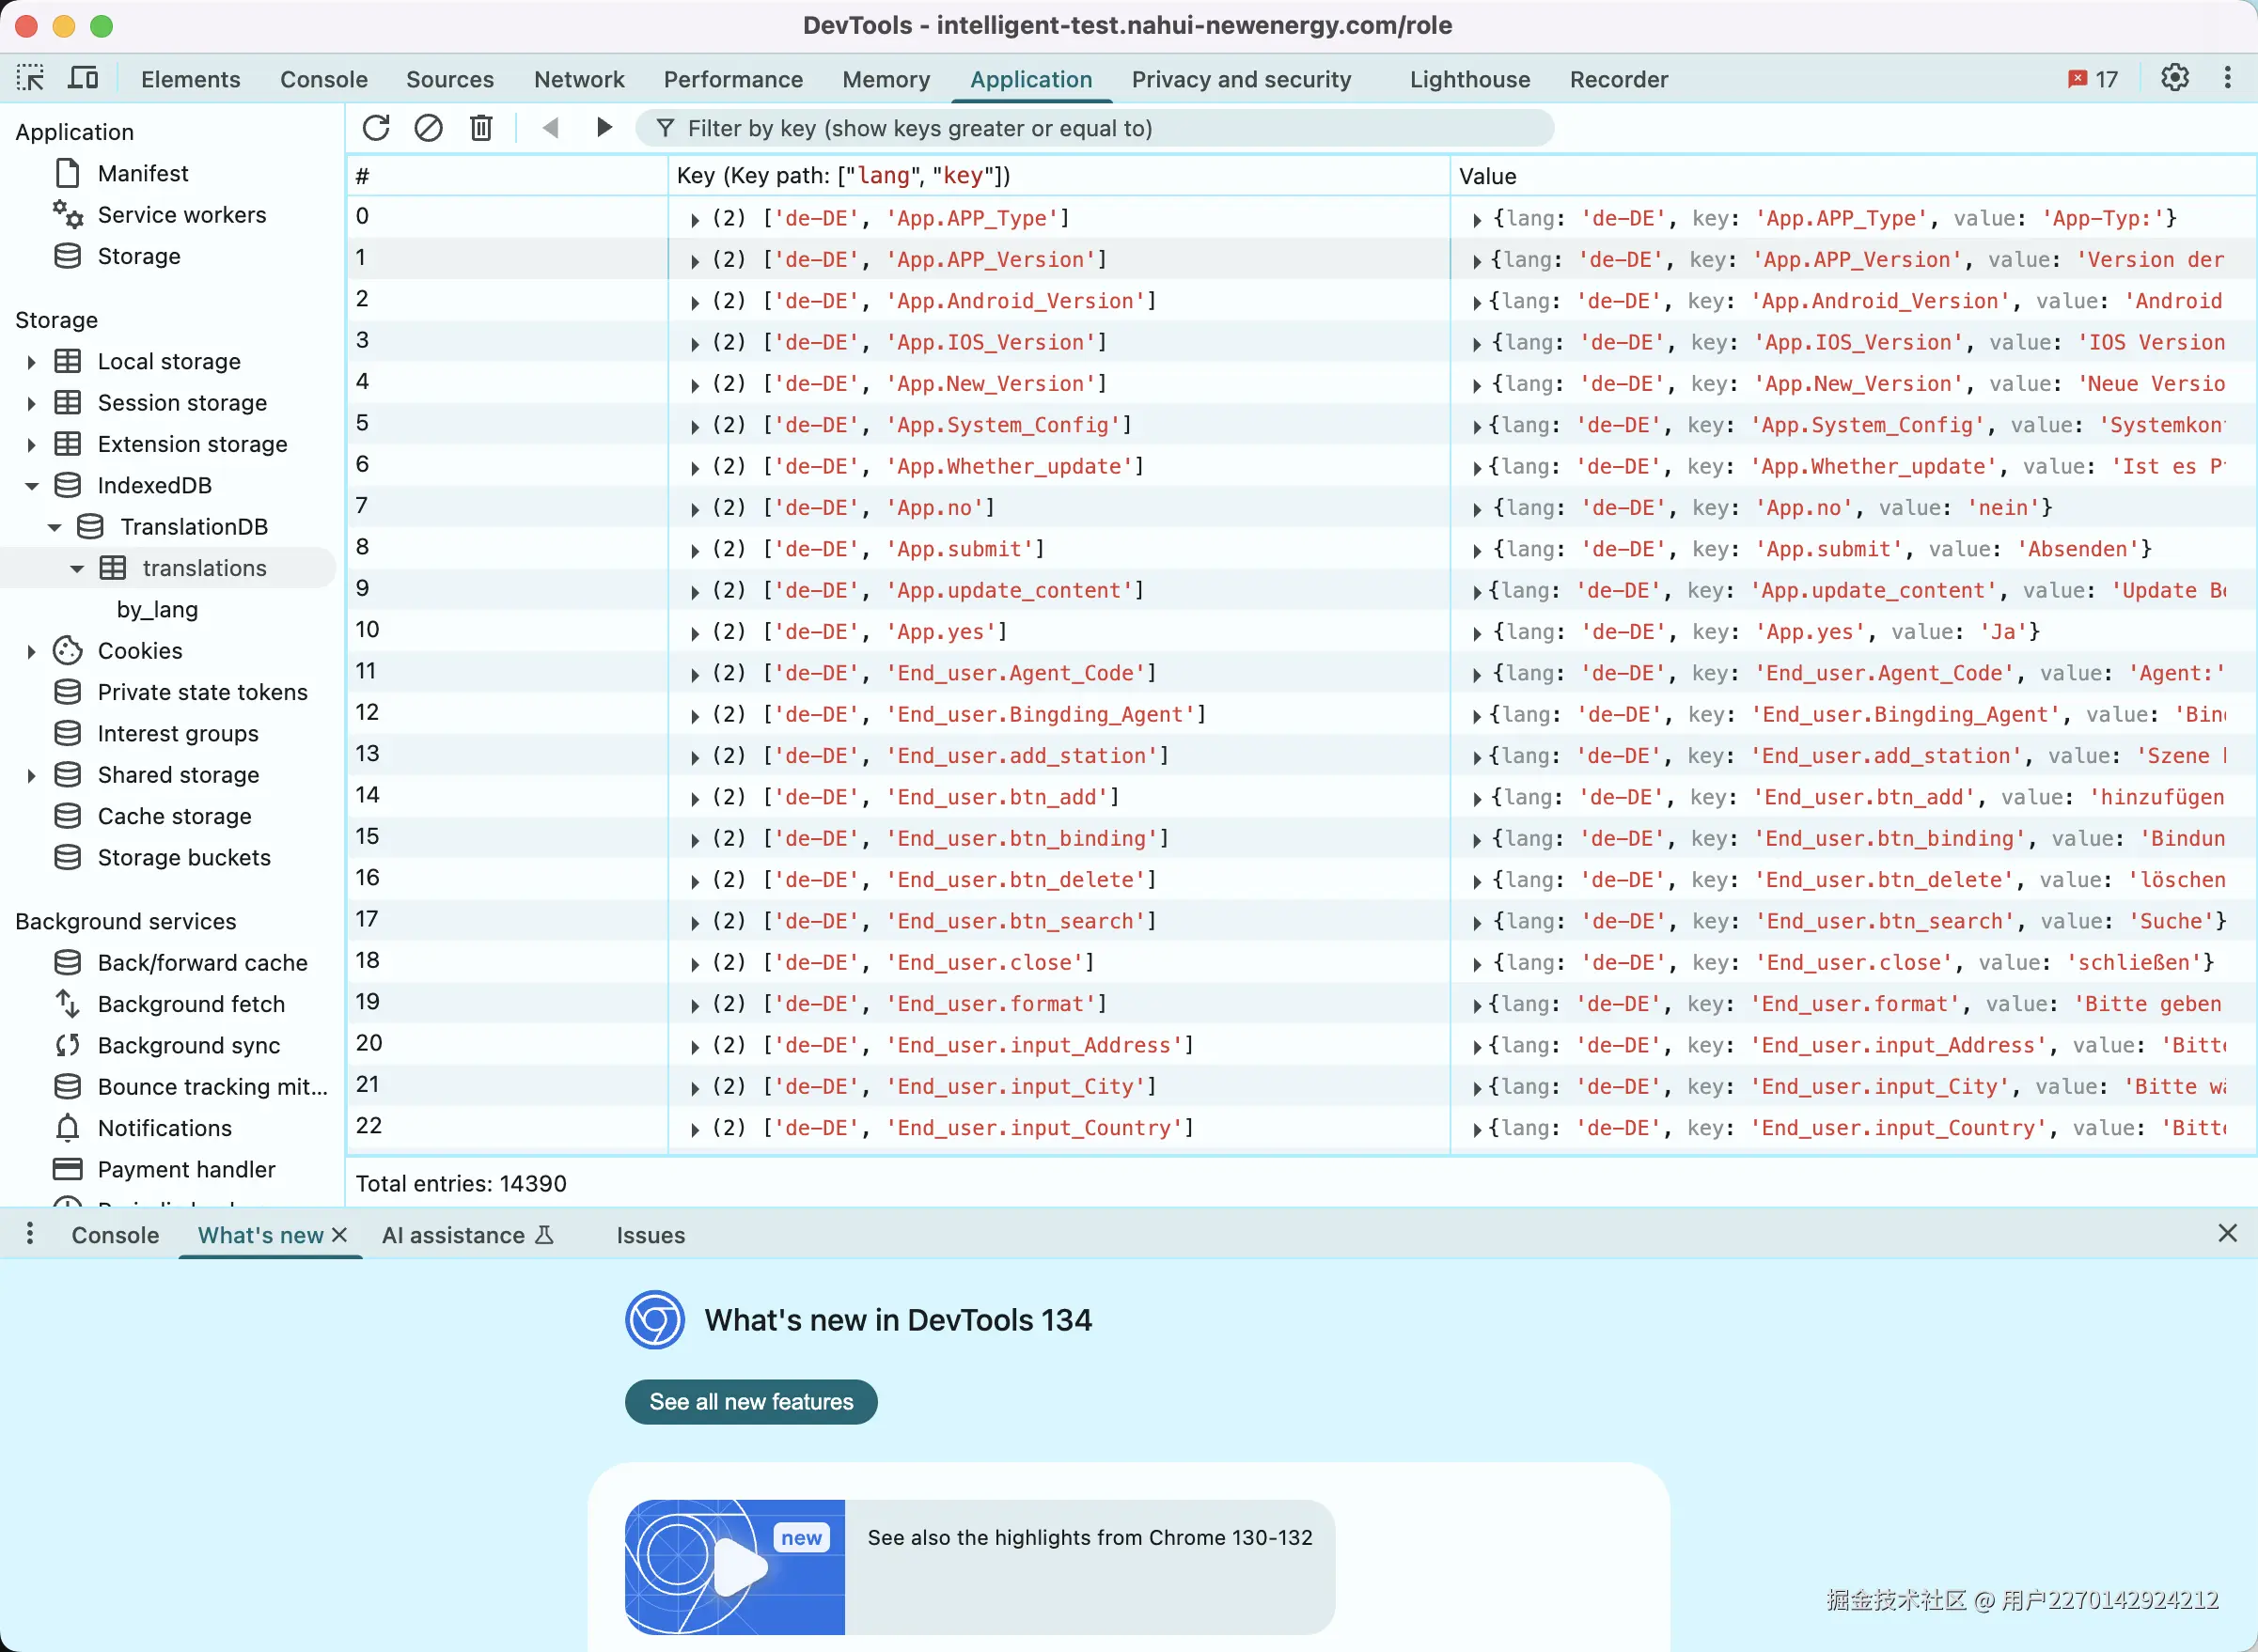Open DevTools settings gear
Image resolution: width=2258 pixels, height=1652 pixels.
tap(2174, 78)
